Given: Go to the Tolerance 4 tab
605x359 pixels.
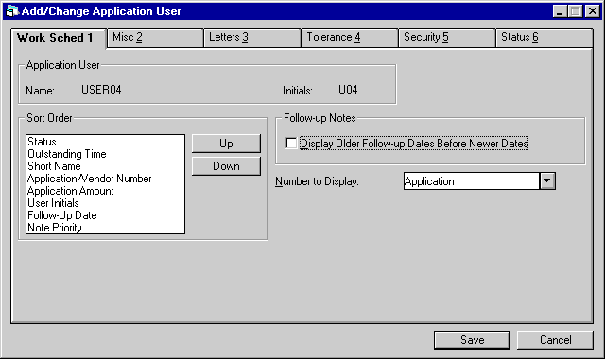Looking at the screenshot, I should [x=349, y=38].
